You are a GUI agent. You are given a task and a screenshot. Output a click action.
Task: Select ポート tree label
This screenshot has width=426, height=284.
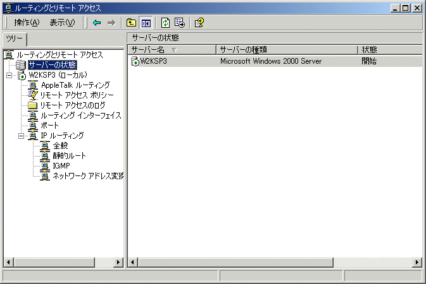pyautogui.click(x=49, y=126)
